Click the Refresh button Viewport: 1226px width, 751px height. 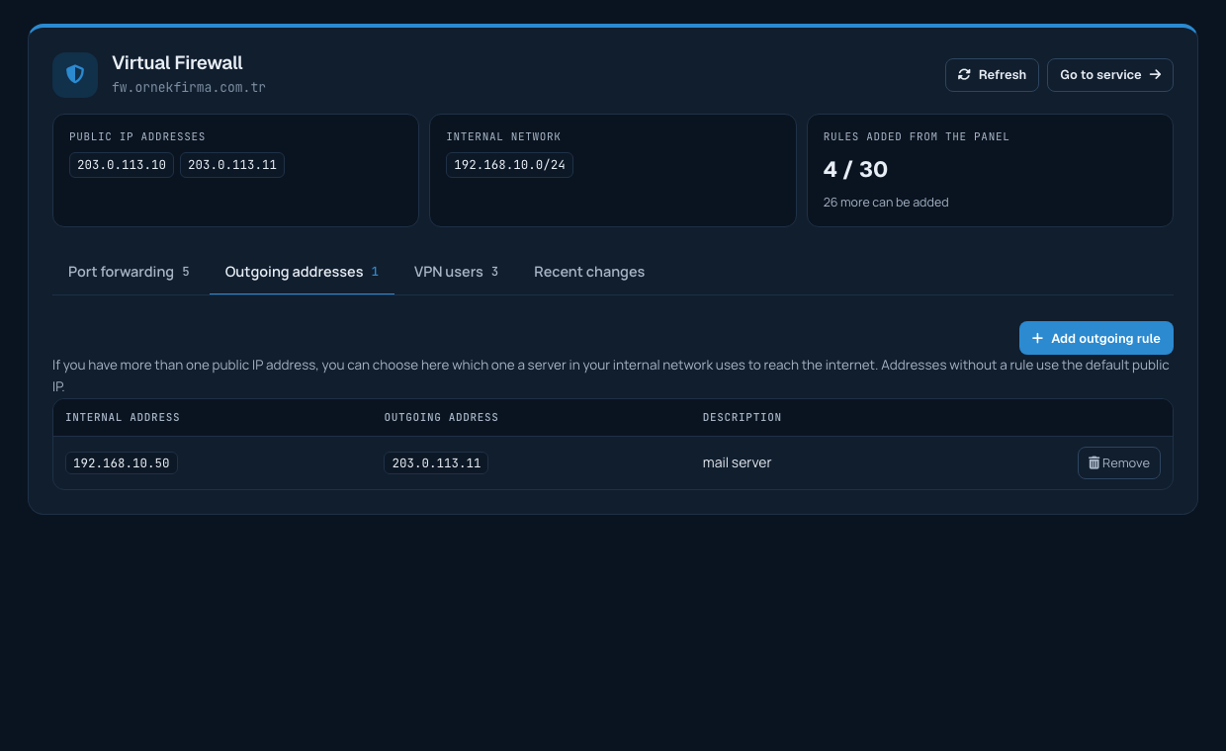[992, 75]
